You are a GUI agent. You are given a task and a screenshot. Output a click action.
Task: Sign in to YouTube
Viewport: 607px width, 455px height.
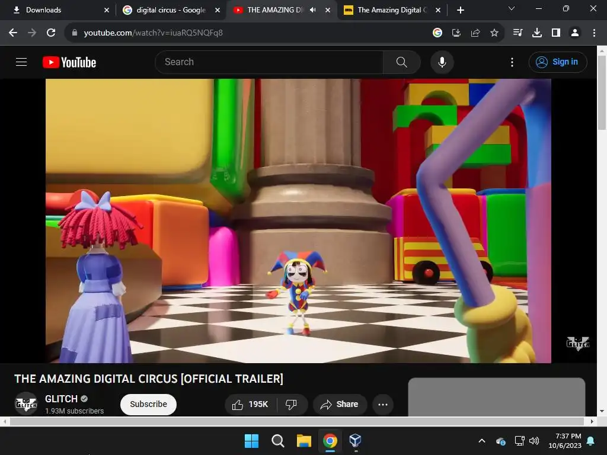(x=557, y=62)
